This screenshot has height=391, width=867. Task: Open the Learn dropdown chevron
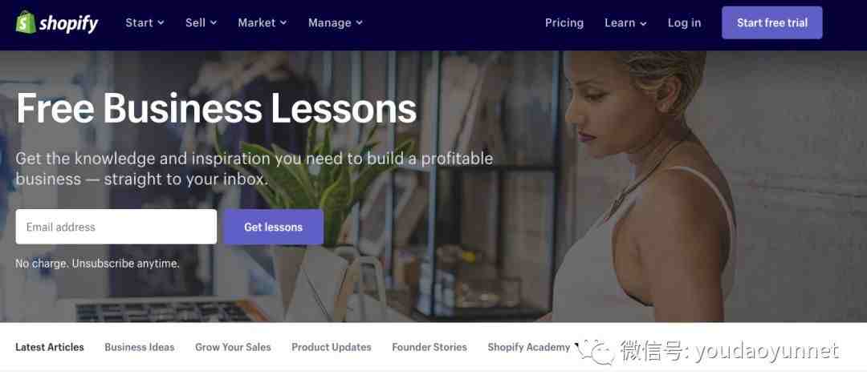click(643, 23)
